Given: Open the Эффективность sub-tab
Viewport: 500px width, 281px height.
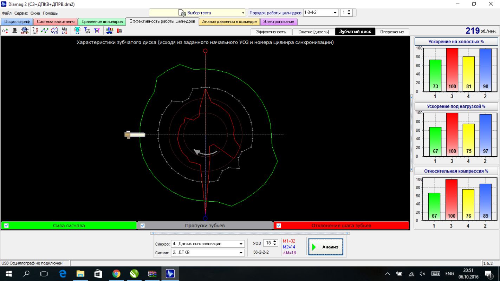Looking at the screenshot, I should pyautogui.click(x=271, y=32).
